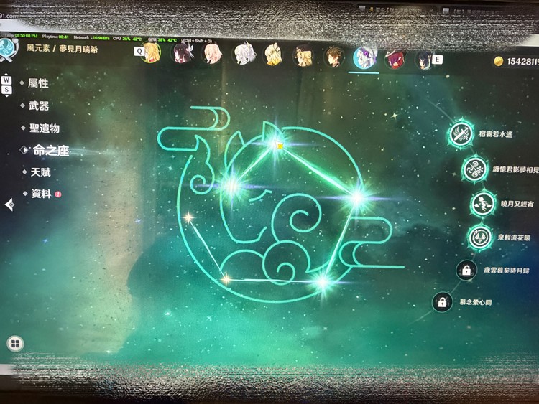Select the blonde character avatar beside the Q key
539x404 pixels.
(151, 52)
